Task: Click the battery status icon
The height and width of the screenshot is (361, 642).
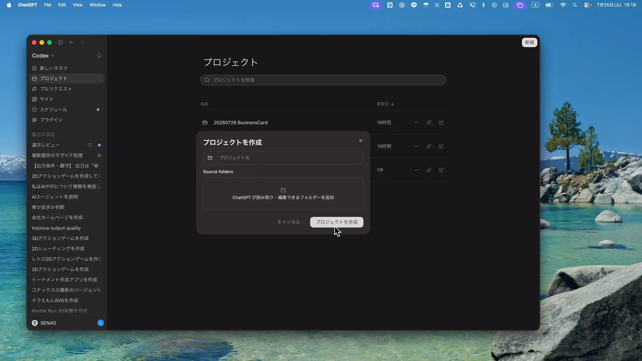Action: (549, 5)
